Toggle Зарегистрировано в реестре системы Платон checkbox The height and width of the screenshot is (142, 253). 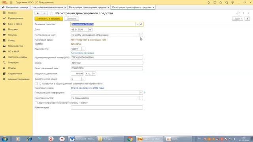[x=36, y=103]
